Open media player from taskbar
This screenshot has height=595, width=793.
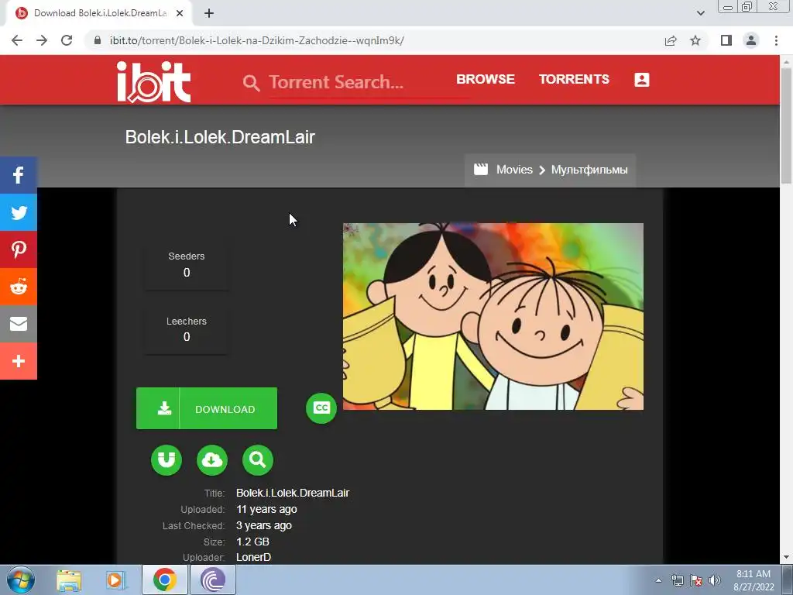pyautogui.click(x=116, y=580)
